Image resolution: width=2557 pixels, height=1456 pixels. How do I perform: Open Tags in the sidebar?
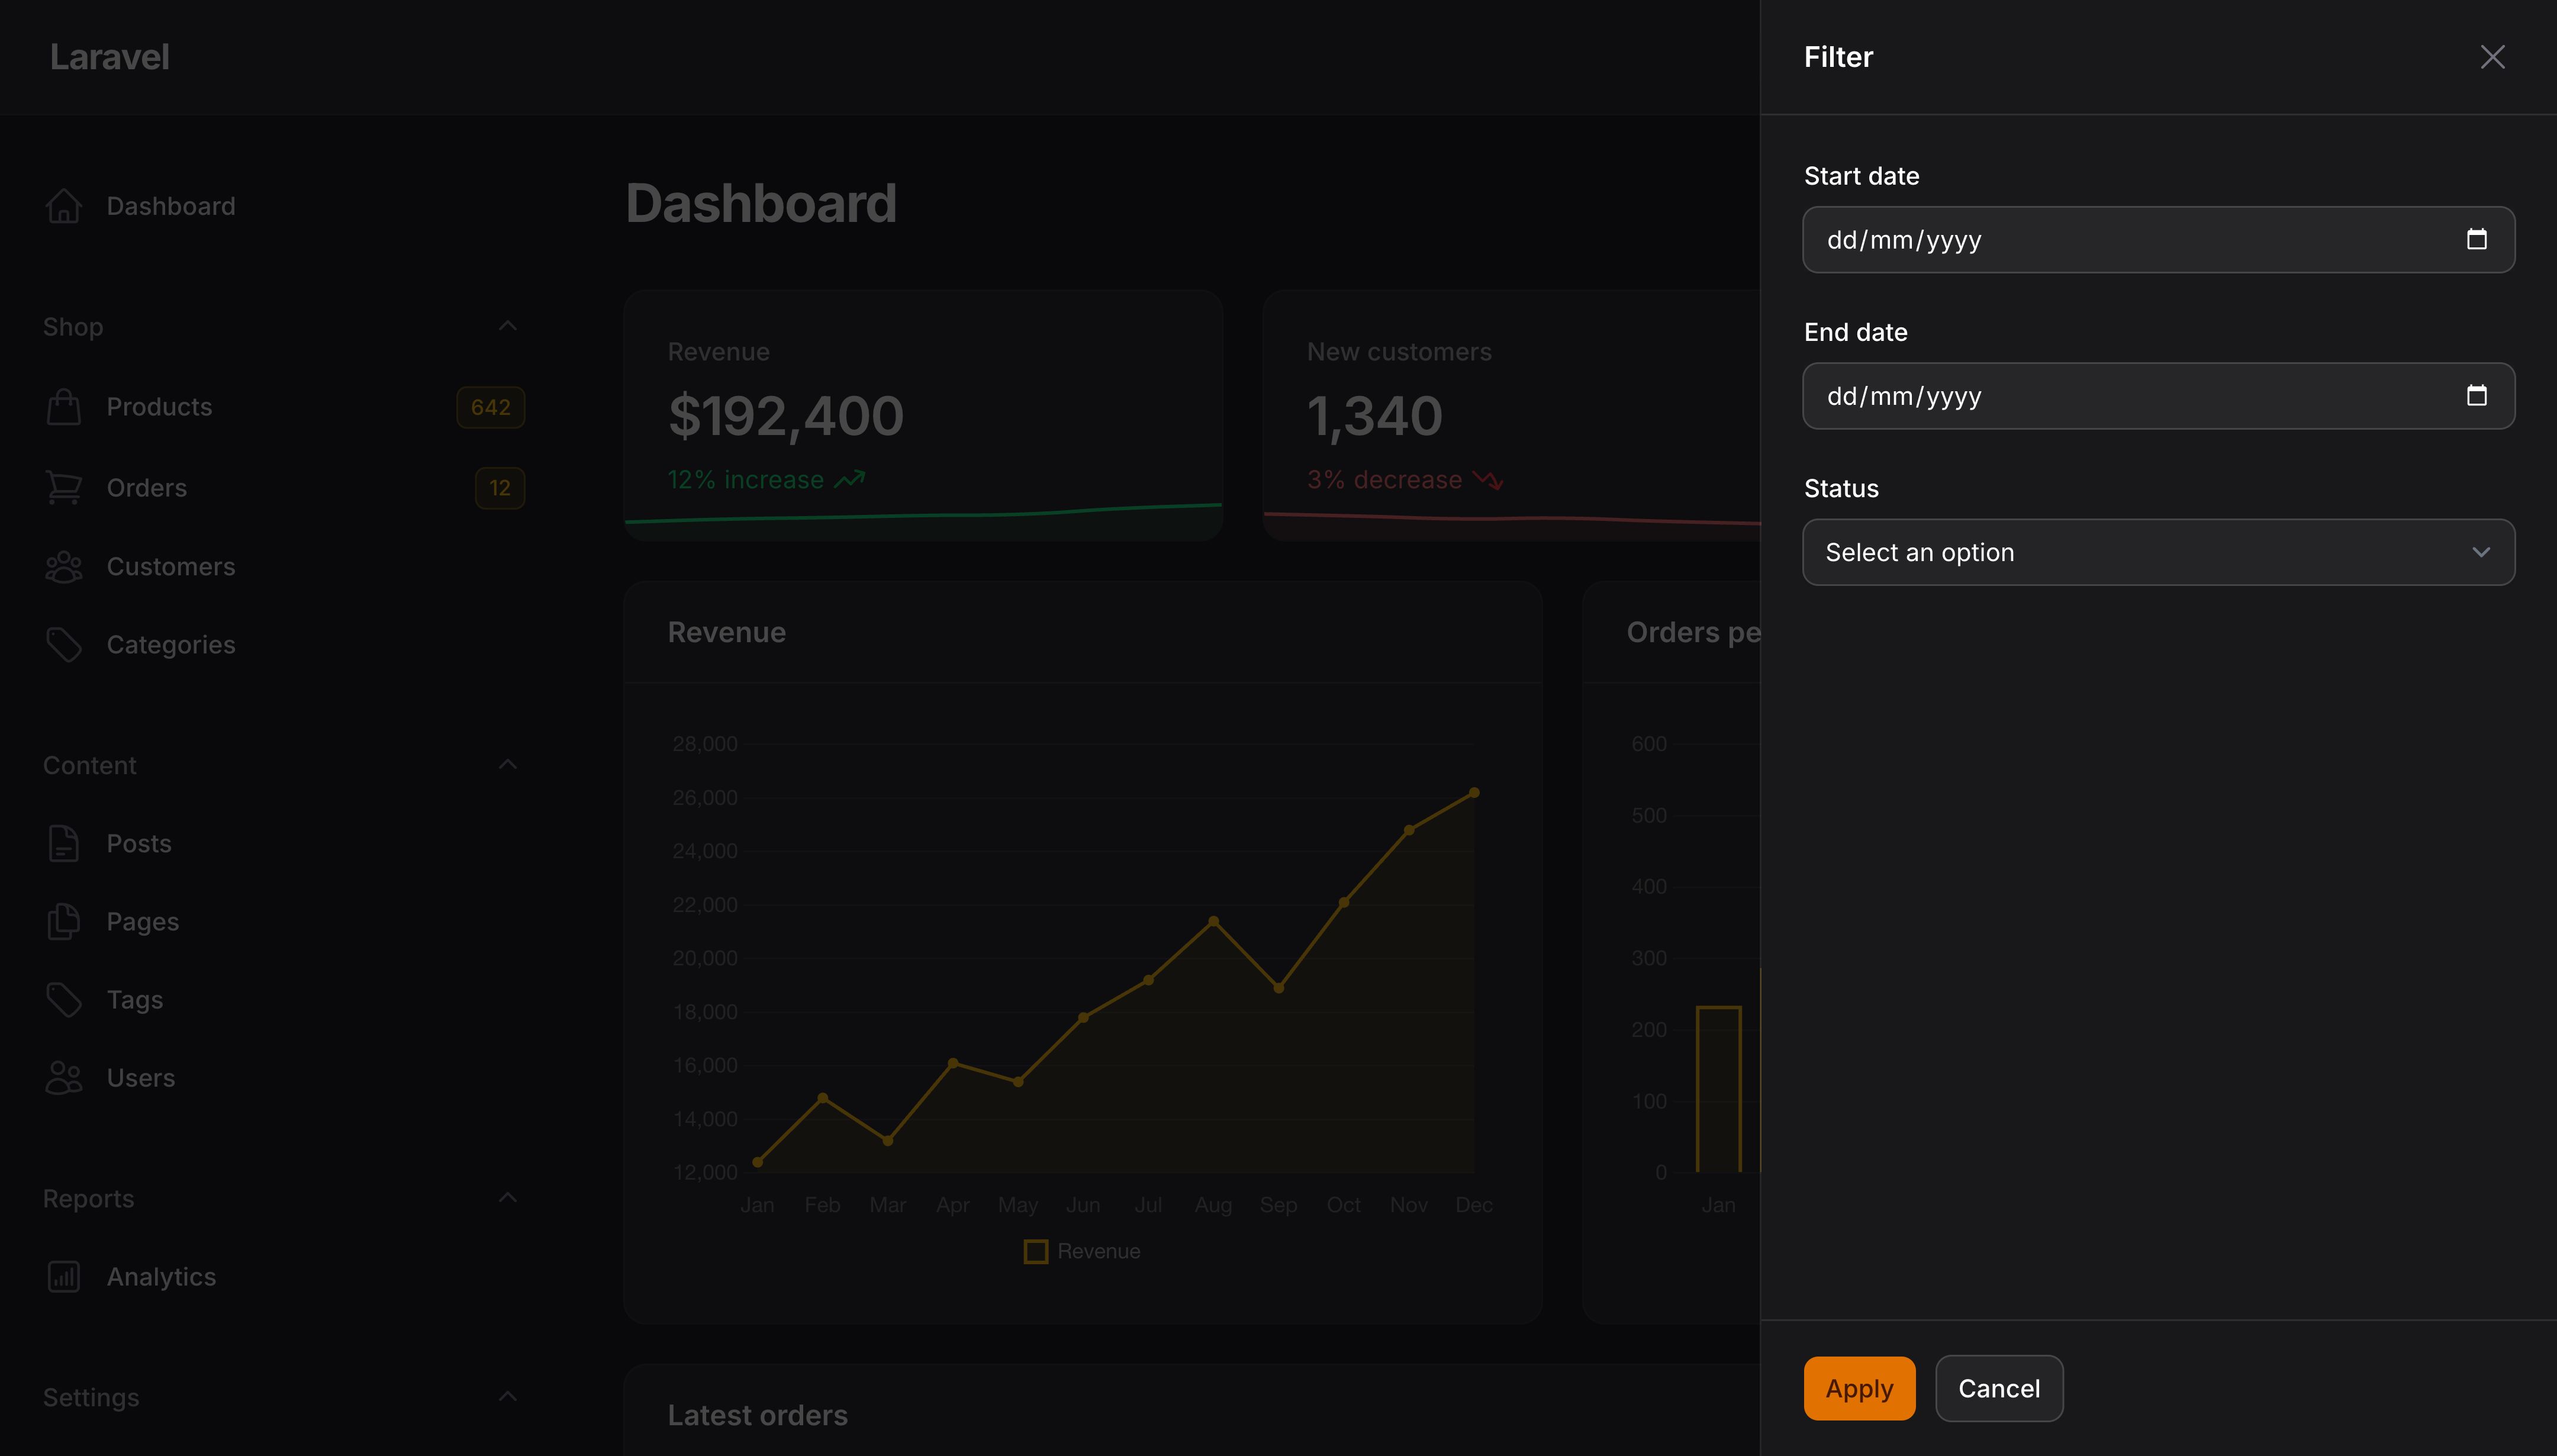pyautogui.click(x=284, y=999)
